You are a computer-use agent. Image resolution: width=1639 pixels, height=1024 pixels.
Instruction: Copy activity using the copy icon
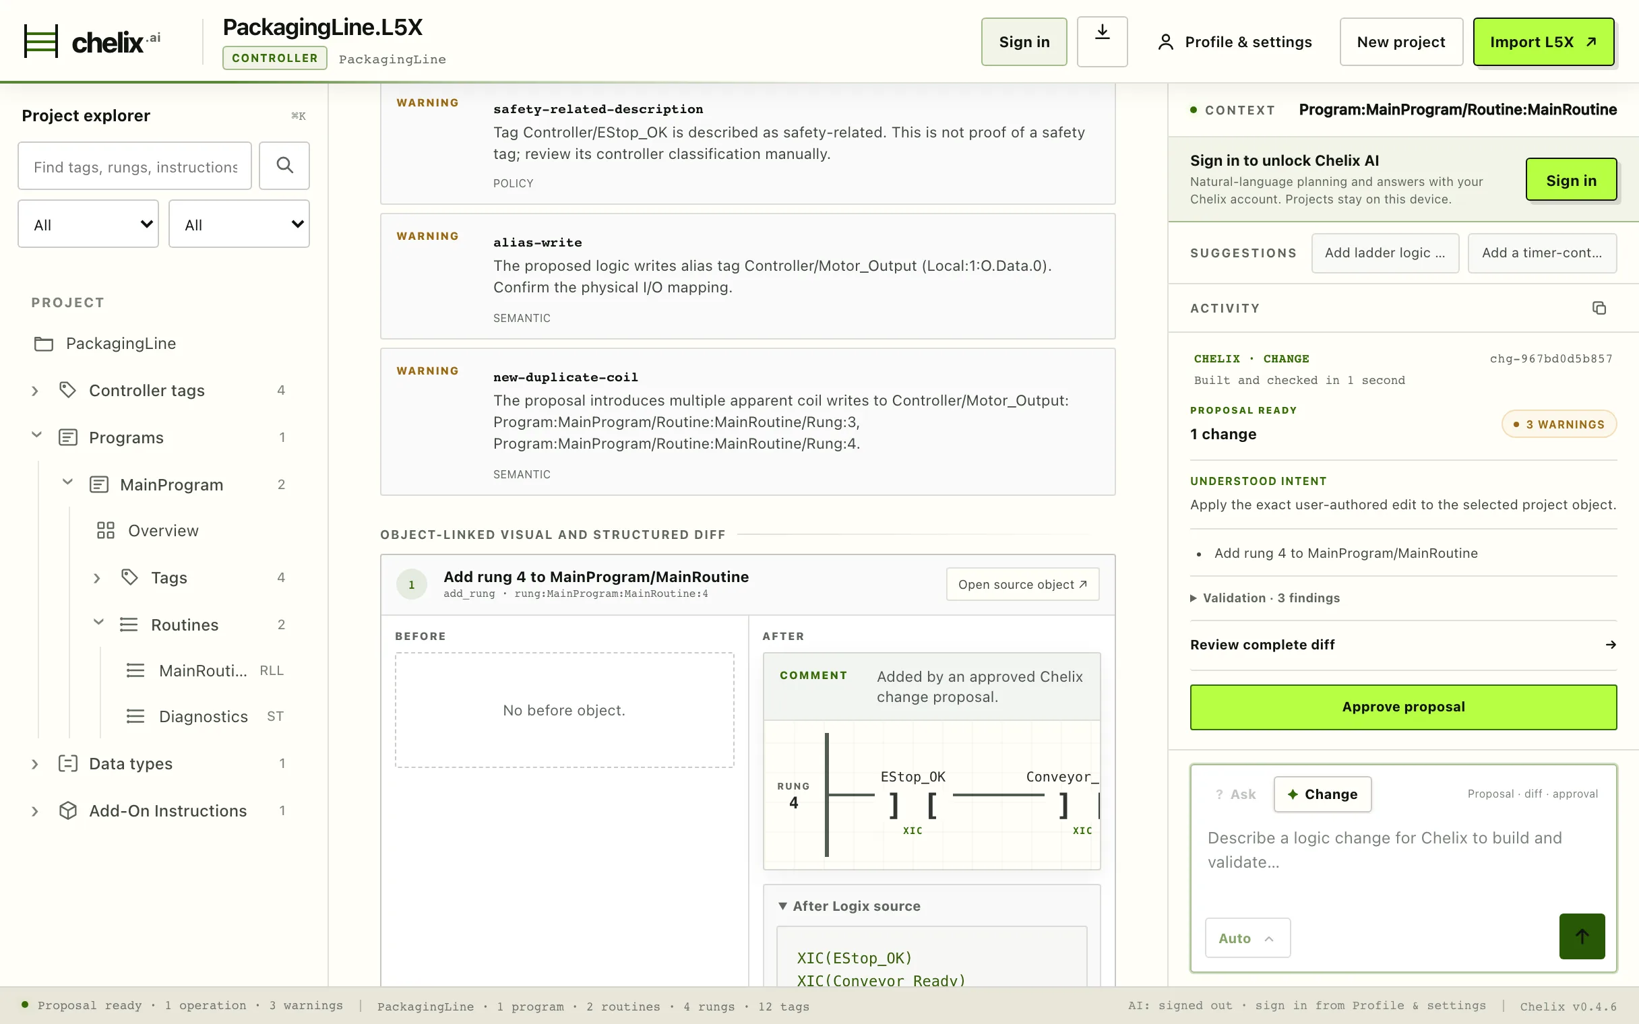point(1599,308)
